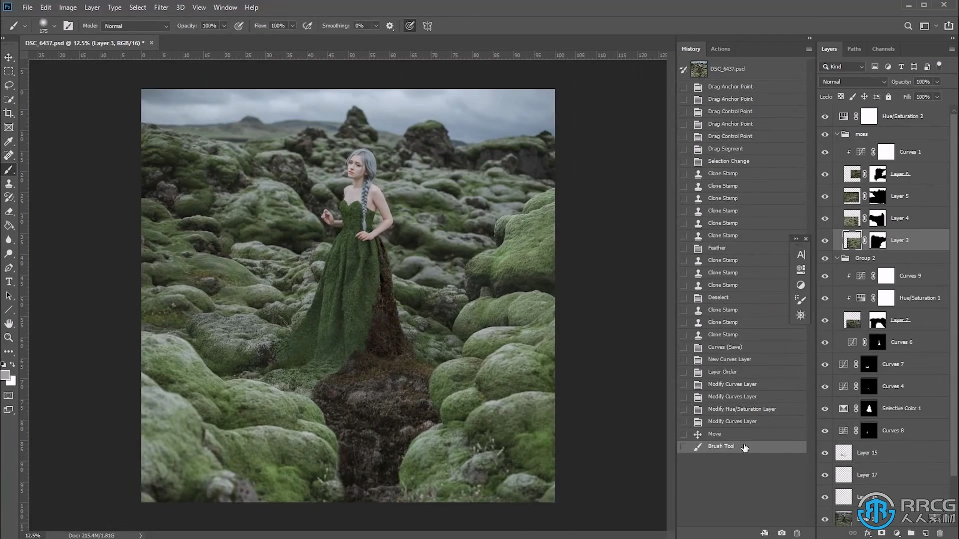Open the Image menu

coord(68,7)
